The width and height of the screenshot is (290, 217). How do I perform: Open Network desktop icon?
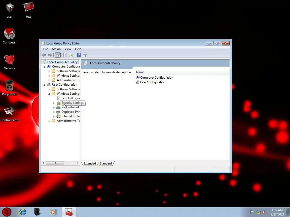pos(10,62)
